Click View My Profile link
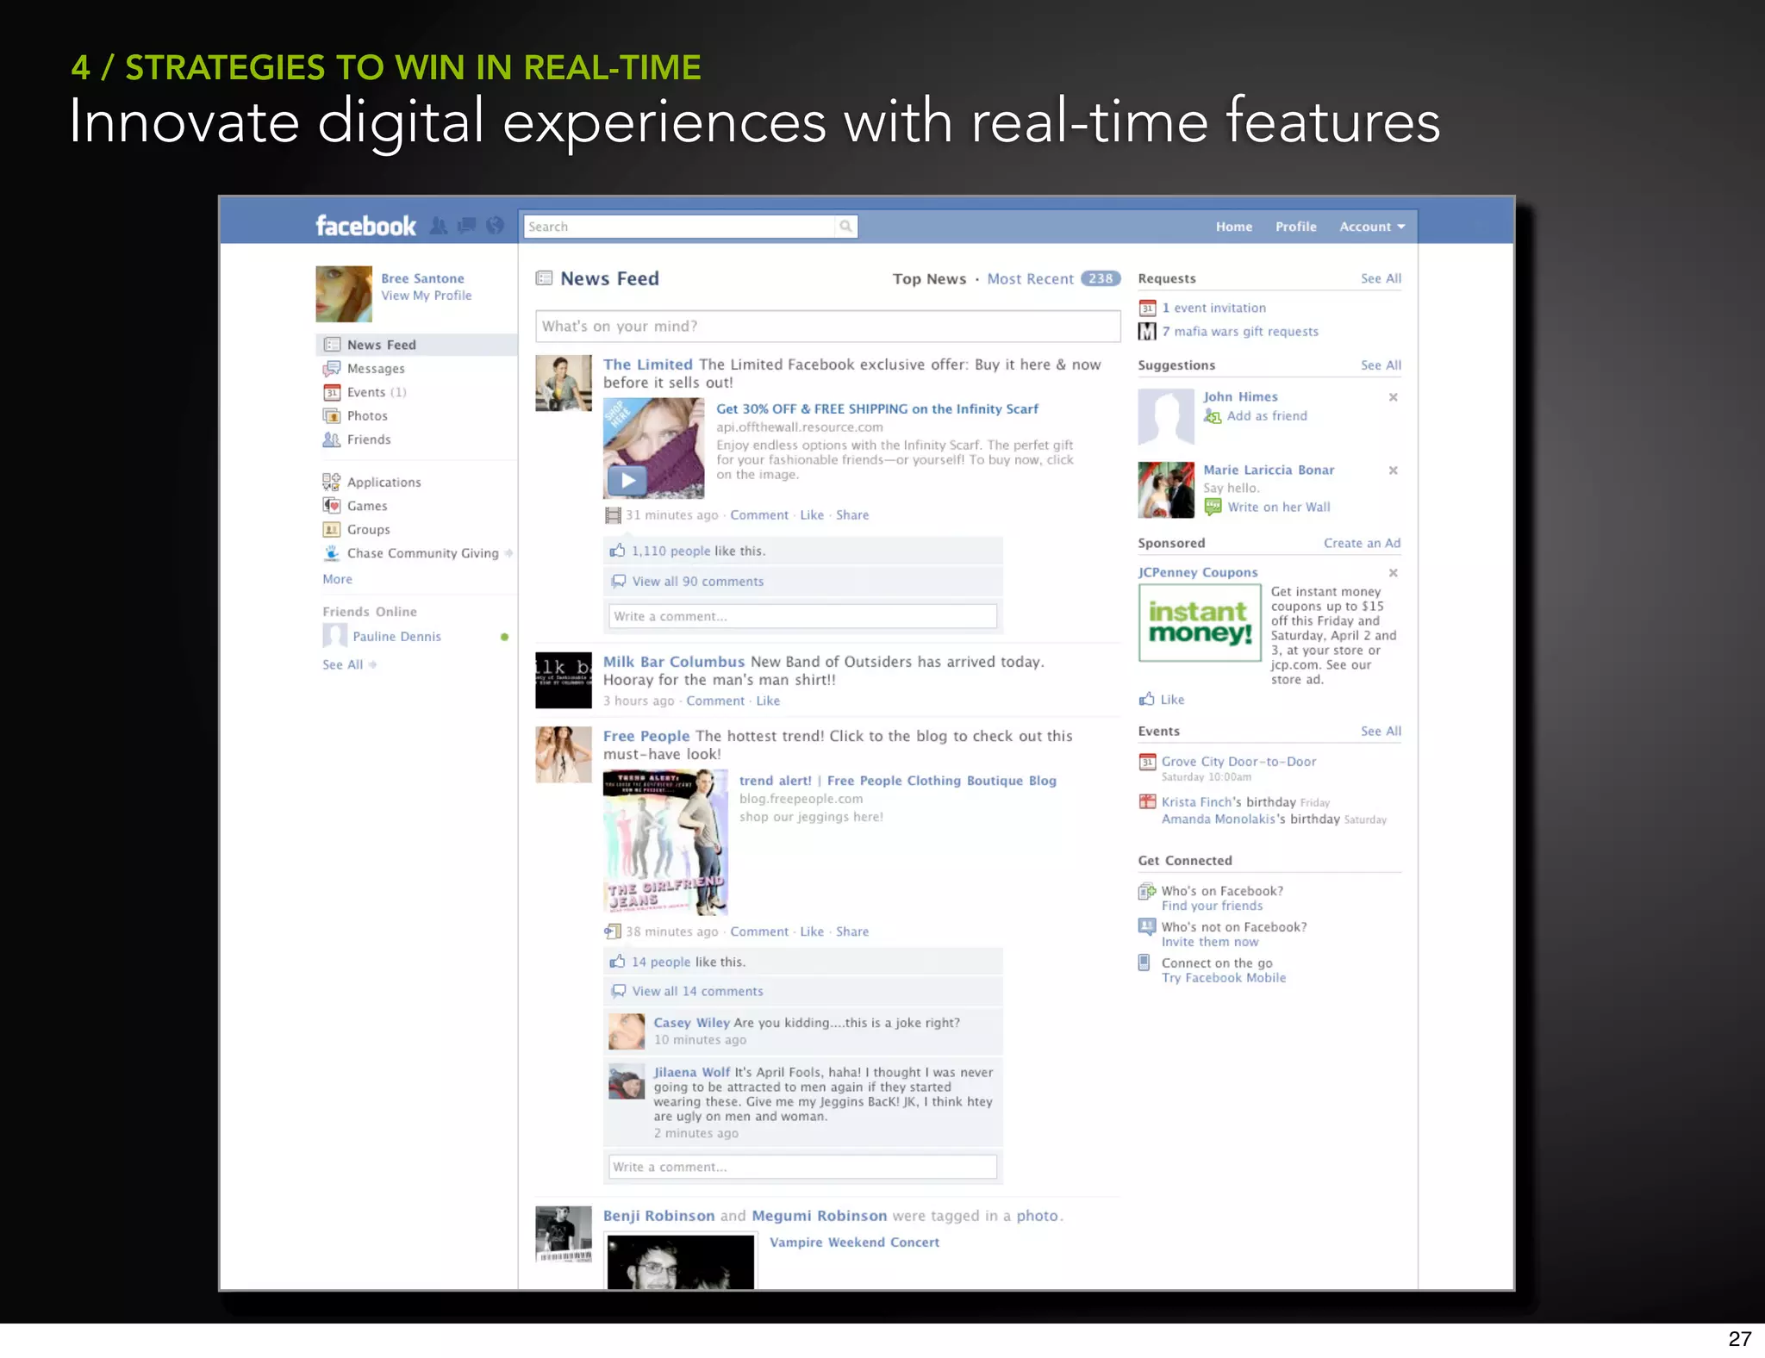This screenshot has height=1358, width=1765. (x=427, y=296)
